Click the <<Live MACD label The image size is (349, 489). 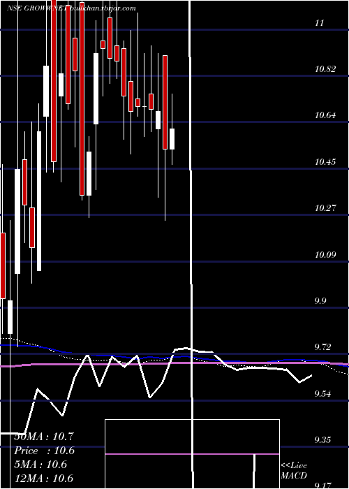pos(294,470)
